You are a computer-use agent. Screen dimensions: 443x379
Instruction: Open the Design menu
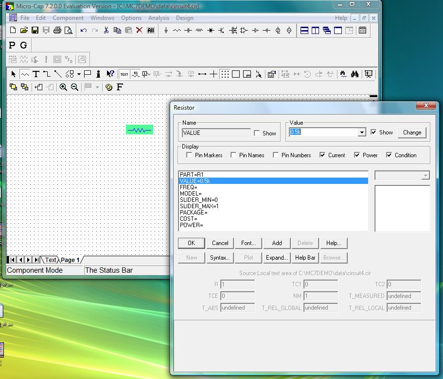click(185, 18)
